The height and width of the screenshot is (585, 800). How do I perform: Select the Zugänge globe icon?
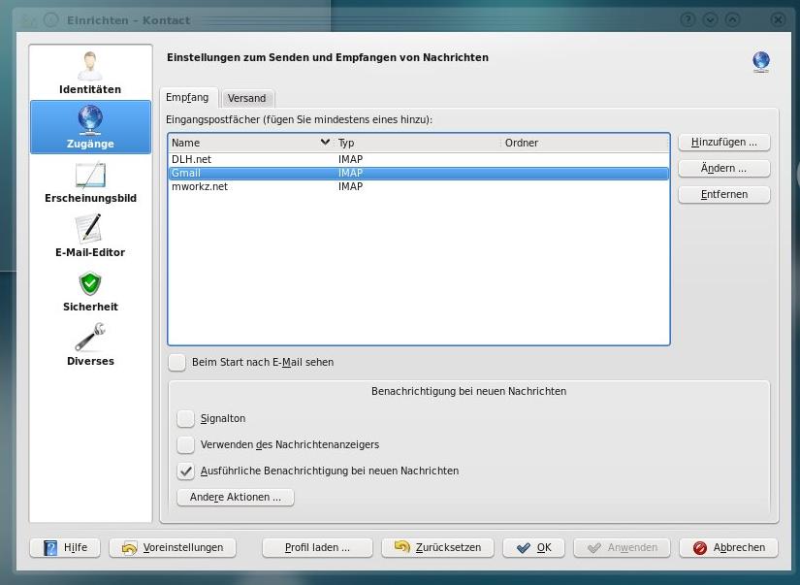coord(90,120)
